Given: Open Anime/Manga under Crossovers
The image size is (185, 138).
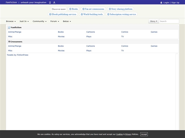Looking at the screenshot, I should pyautogui.click(x=15, y=46).
